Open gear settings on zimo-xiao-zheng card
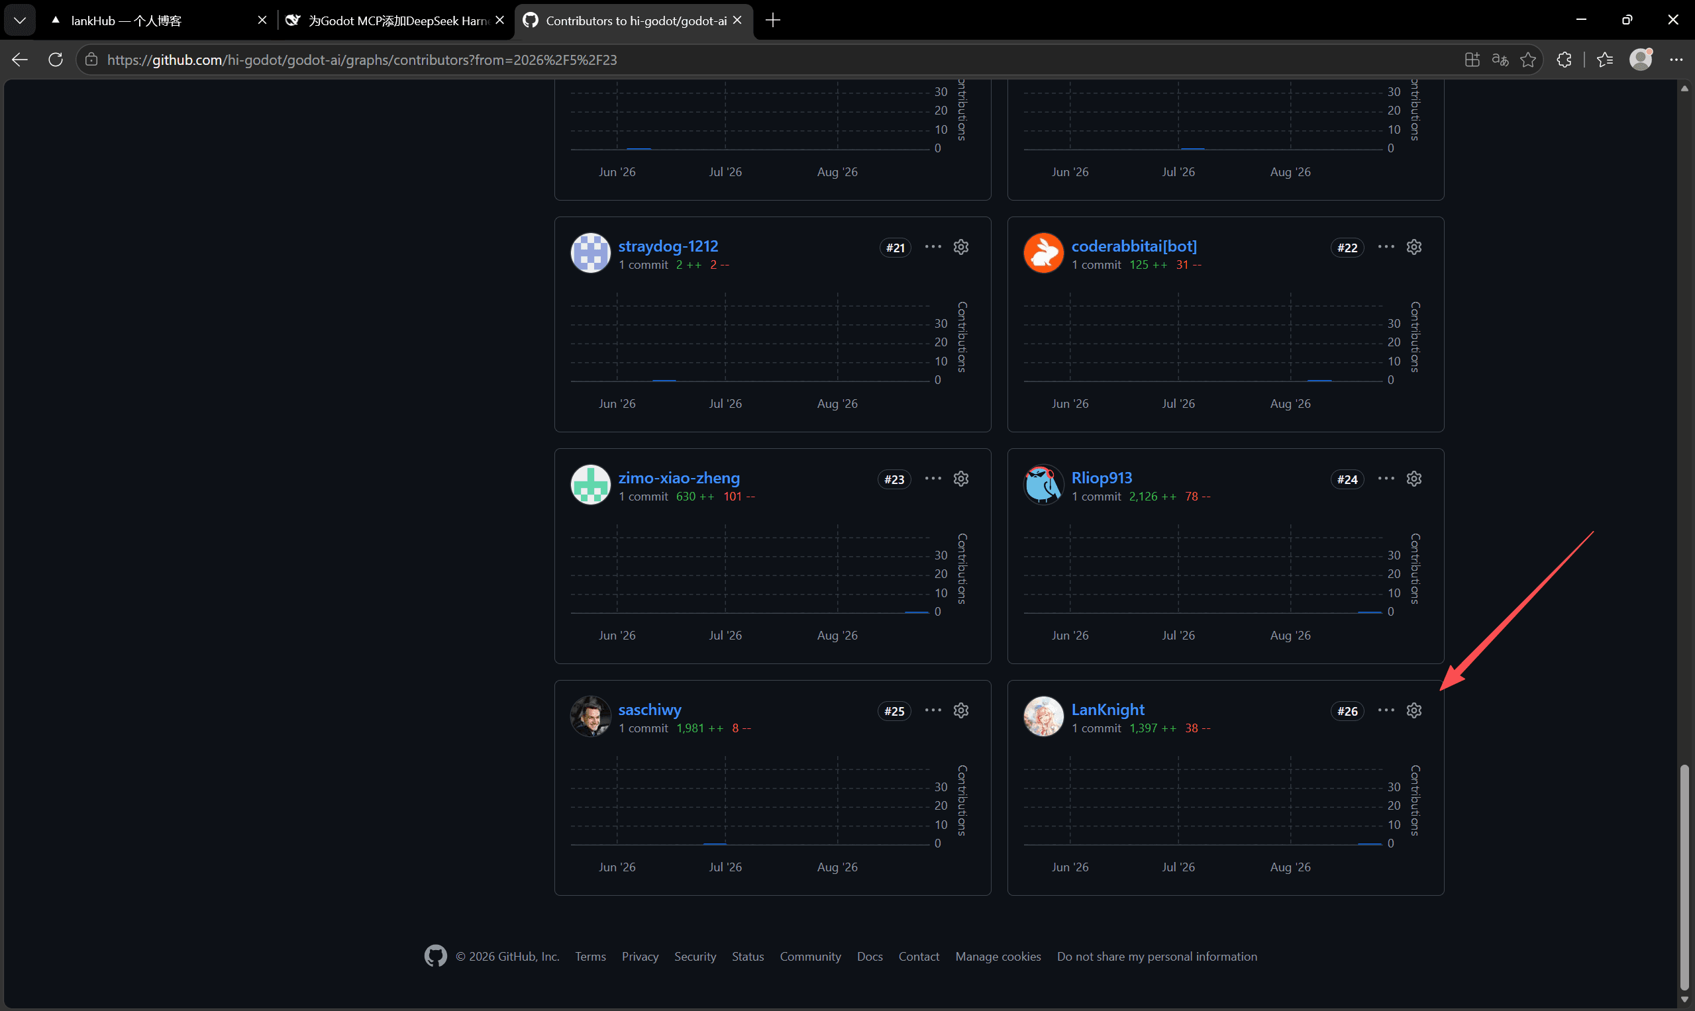This screenshot has height=1011, width=1695. [x=961, y=478]
